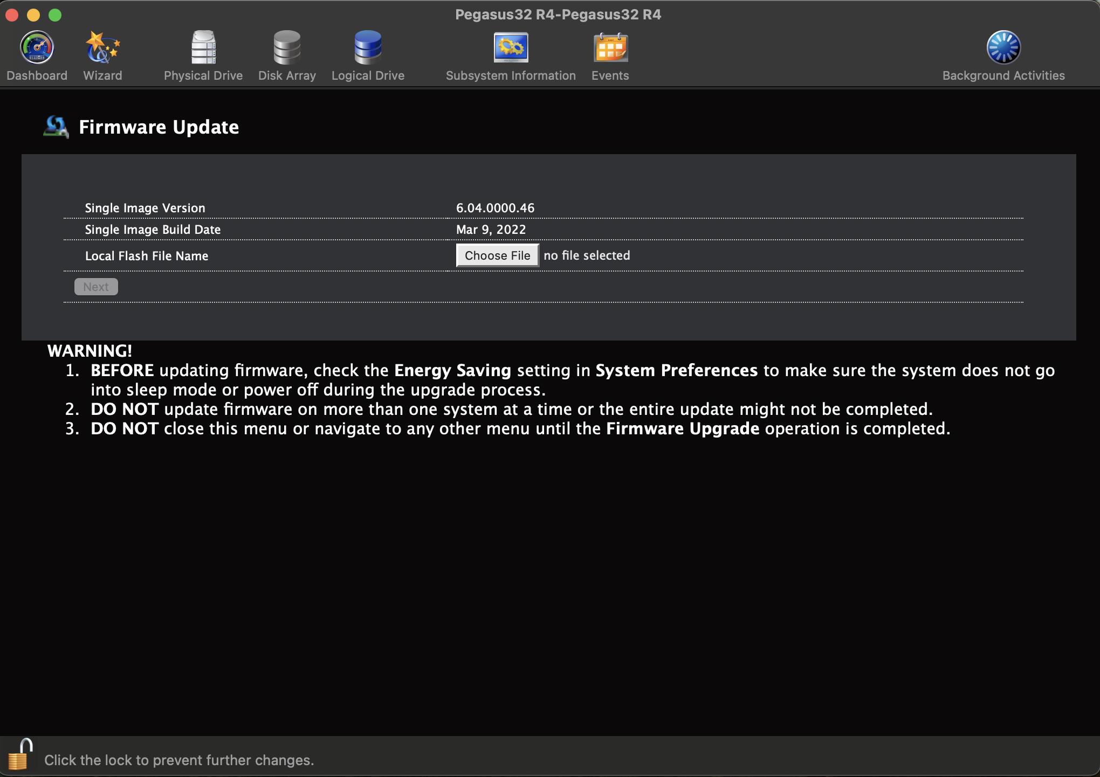The width and height of the screenshot is (1100, 777).
Task: Click the Local Flash File Name label
Action: [x=147, y=256]
